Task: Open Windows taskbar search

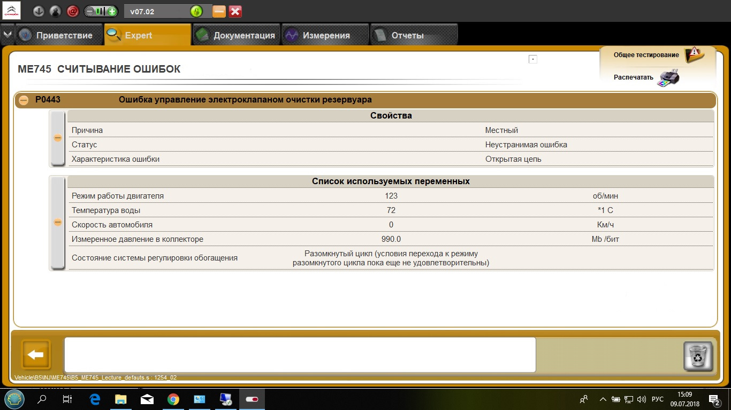Action: (x=42, y=399)
